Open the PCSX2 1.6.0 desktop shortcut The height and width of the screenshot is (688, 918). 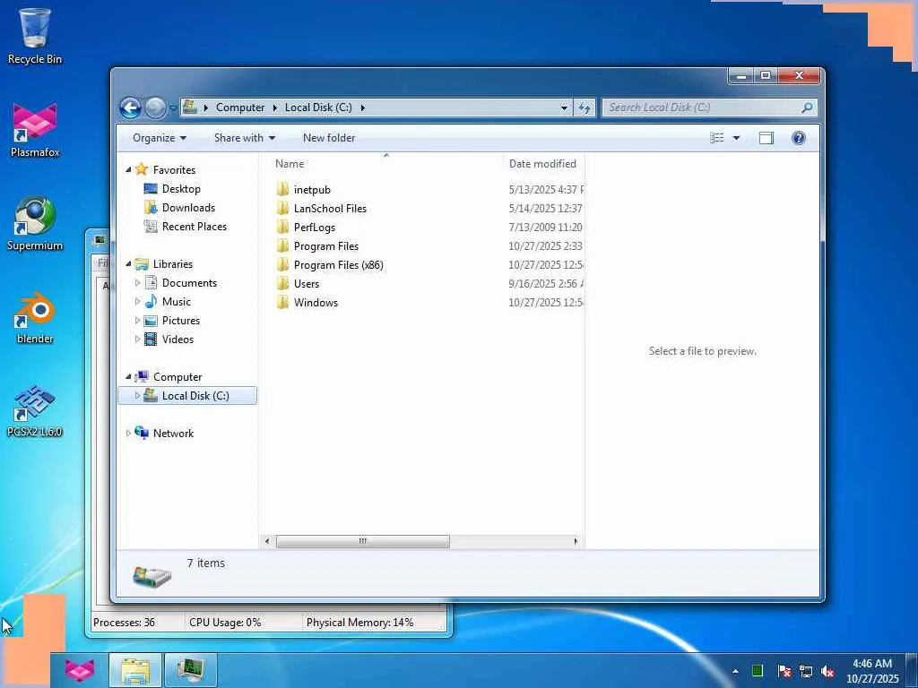tap(35, 410)
